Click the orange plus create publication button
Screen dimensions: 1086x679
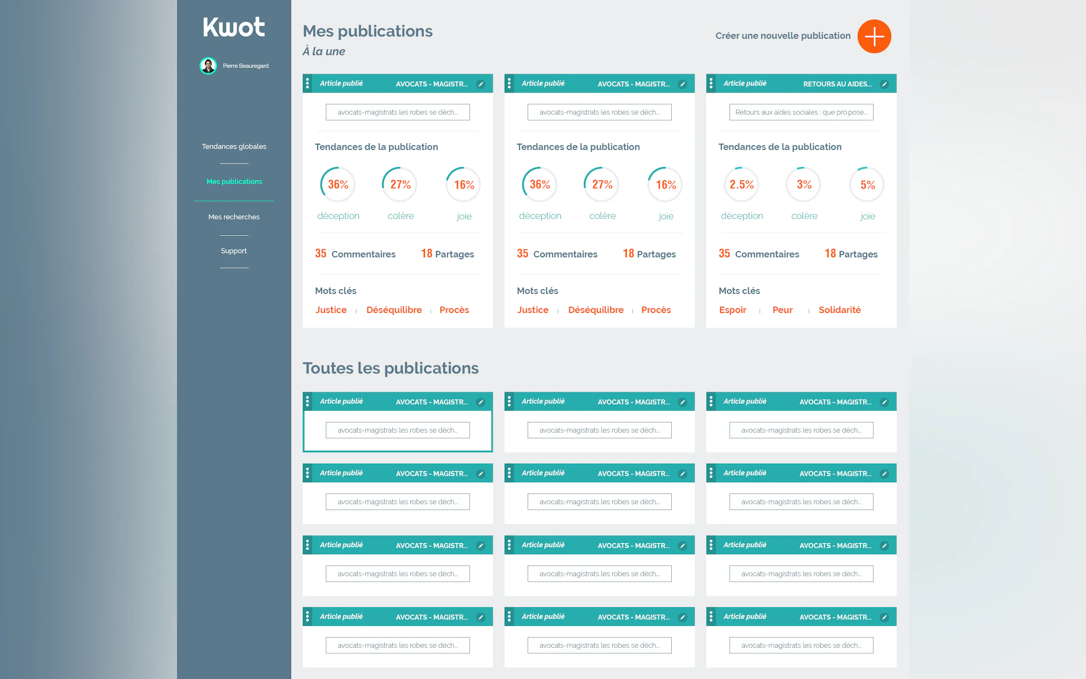tap(874, 36)
